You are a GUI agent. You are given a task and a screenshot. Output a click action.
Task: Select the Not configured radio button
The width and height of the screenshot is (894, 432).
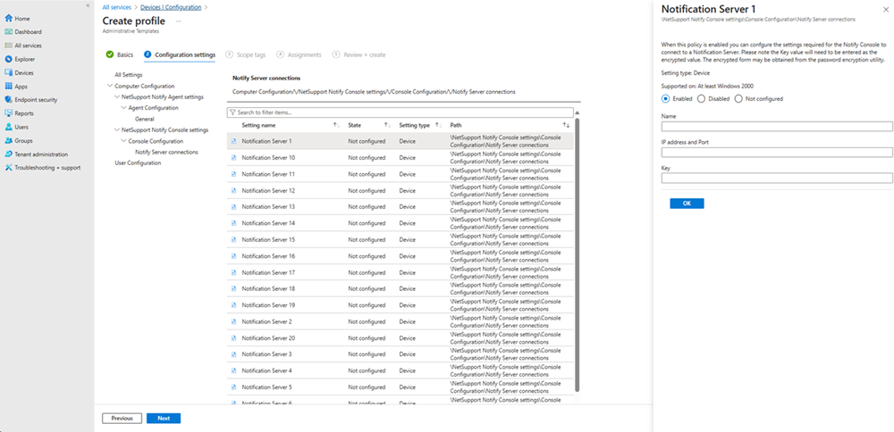[x=739, y=98]
